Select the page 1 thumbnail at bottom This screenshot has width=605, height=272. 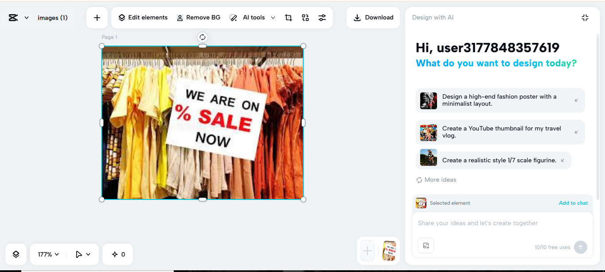click(389, 251)
